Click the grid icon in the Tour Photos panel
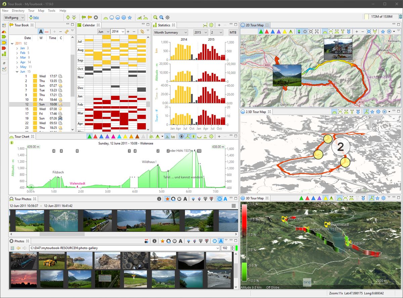 click(x=234, y=206)
